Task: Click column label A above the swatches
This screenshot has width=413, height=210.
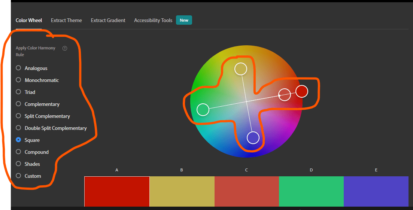Action: click(x=117, y=170)
